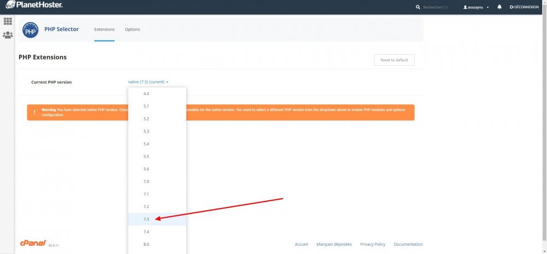Click the search magnifier icon
Viewport: 547px width, 254px height.
[x=418, y=7]
